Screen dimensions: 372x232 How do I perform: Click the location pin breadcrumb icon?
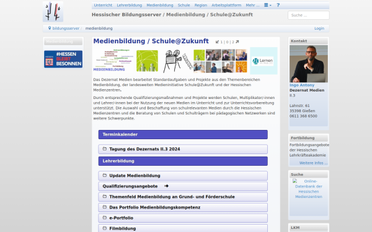(50, 28)
